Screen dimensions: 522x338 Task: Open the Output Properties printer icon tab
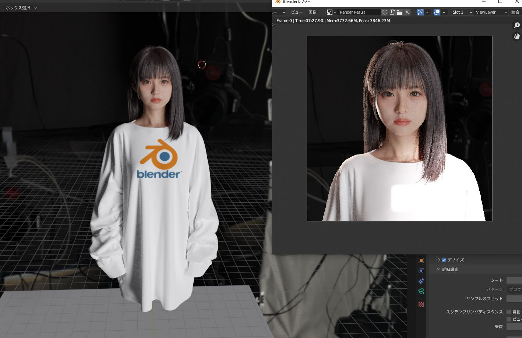pyautogui.click(x=421, y=281)
